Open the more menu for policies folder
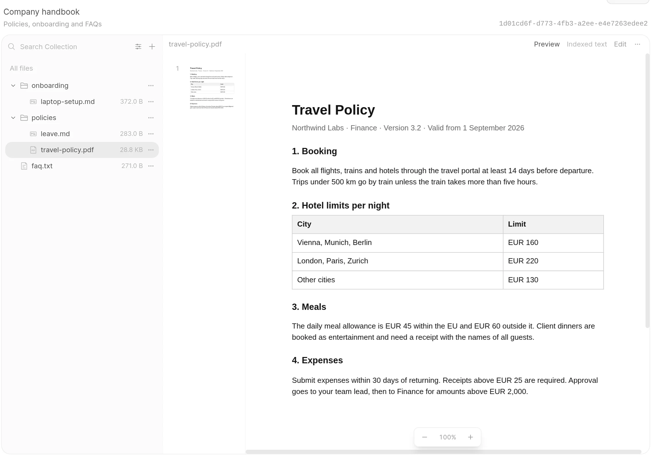 click(151, 118)
